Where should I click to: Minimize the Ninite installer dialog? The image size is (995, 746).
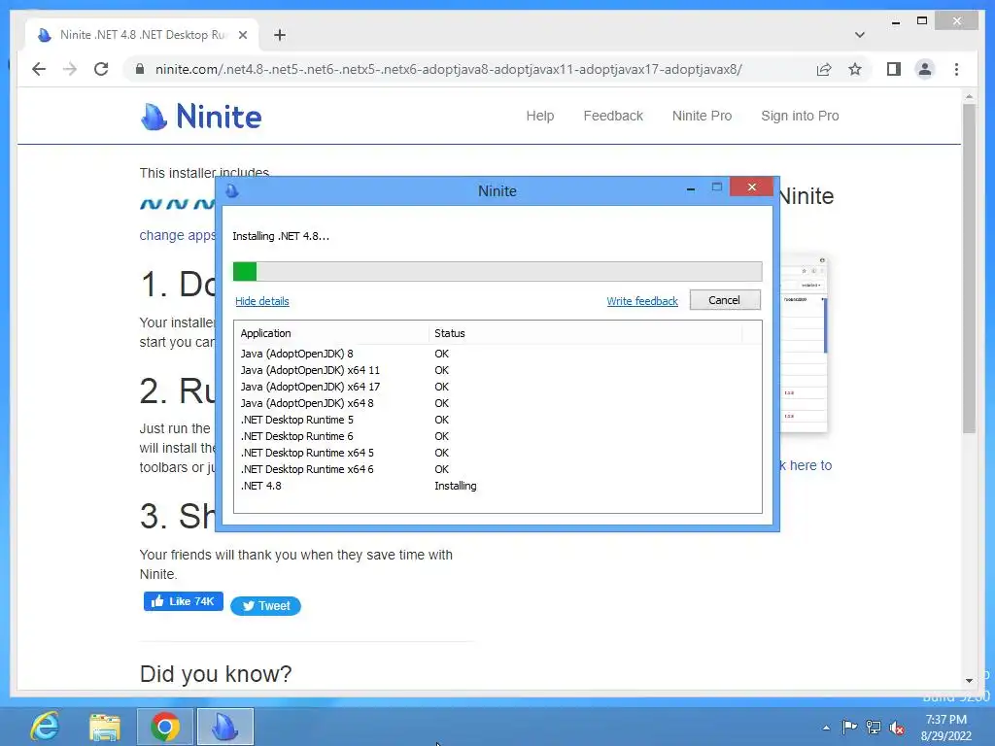click(x=691, y=188)
